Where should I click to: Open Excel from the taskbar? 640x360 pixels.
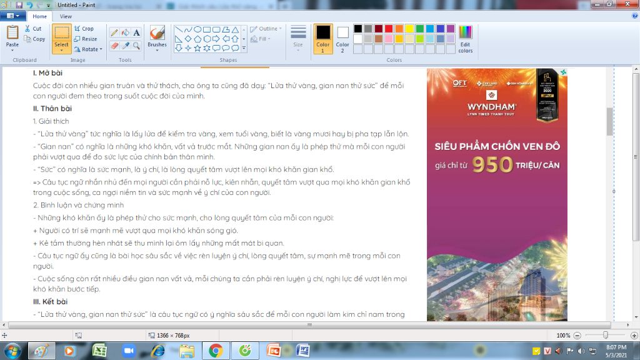tap(99, 351)
